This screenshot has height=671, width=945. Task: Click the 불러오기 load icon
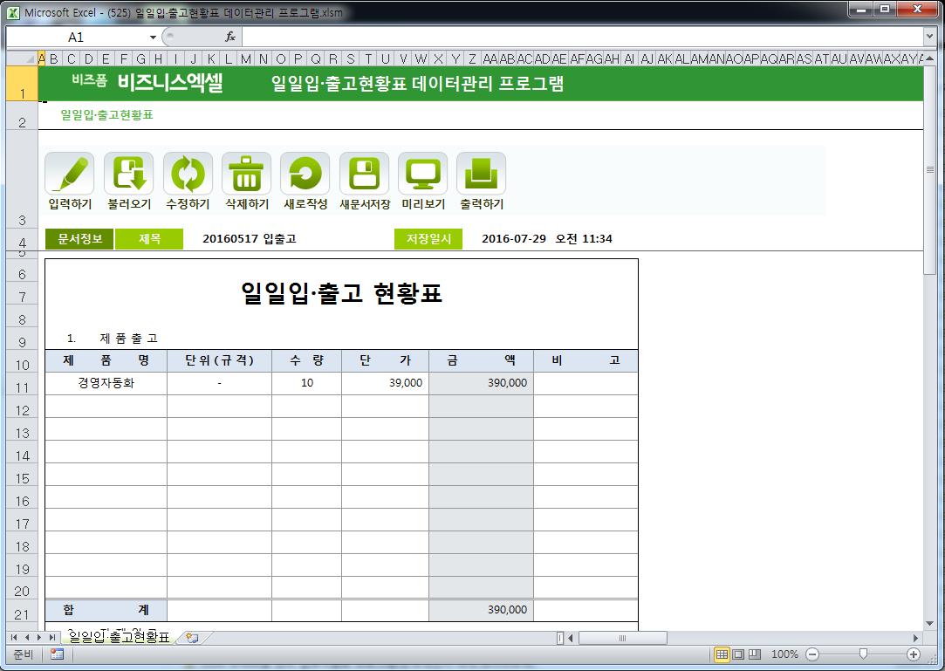128,174
